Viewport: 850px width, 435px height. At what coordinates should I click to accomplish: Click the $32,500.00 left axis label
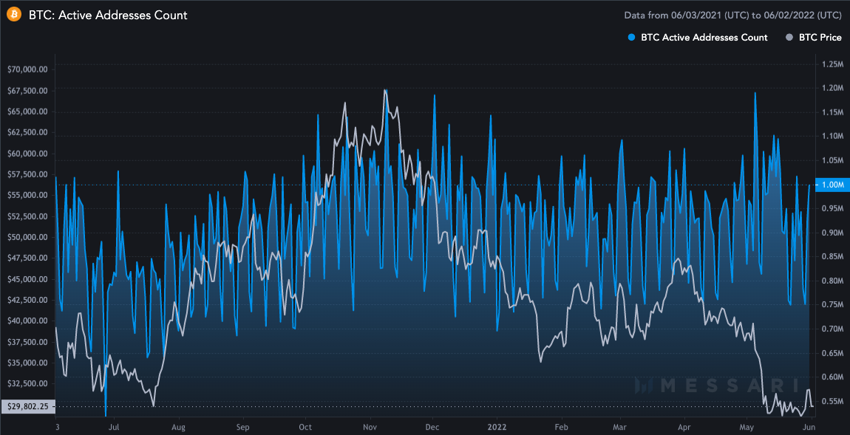coord(27,383)
